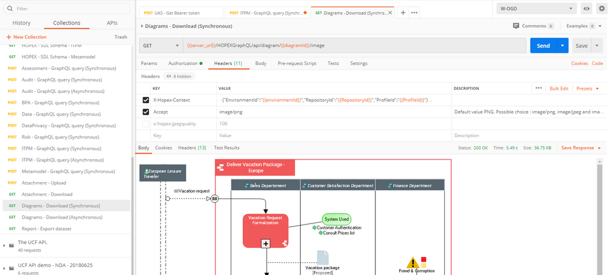Open the W-OGD environment dropdown
This screenshot has height=275, width=608.
coord(536,8)
